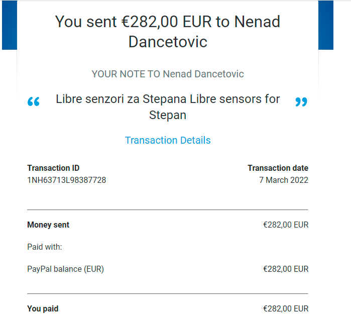Click the 'You paid' label

[x=43, y=308]
